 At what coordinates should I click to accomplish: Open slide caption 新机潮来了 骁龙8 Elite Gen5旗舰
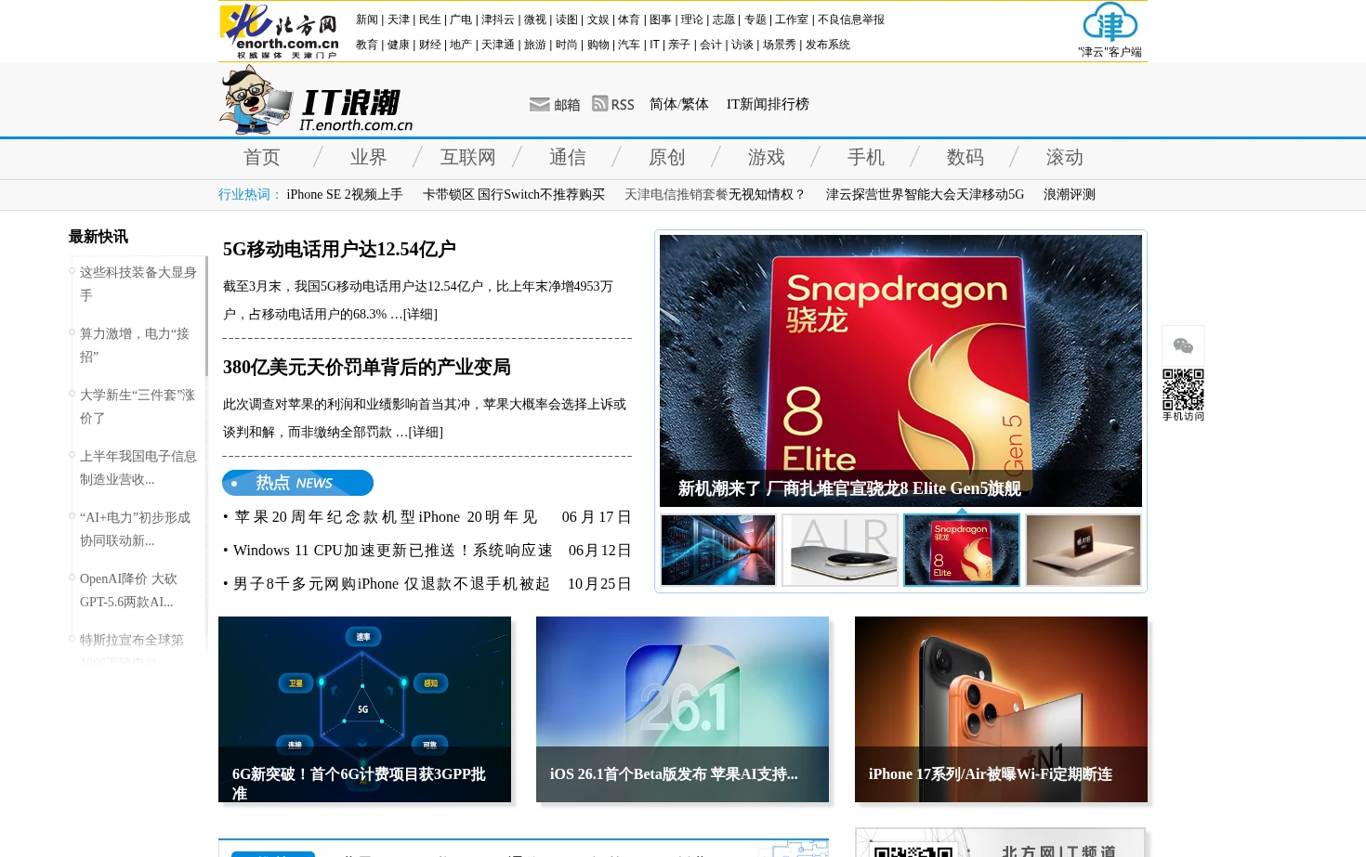click(849, 488)
